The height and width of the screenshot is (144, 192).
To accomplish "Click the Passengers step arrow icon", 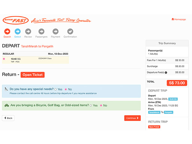I will (x=41, y=31).
